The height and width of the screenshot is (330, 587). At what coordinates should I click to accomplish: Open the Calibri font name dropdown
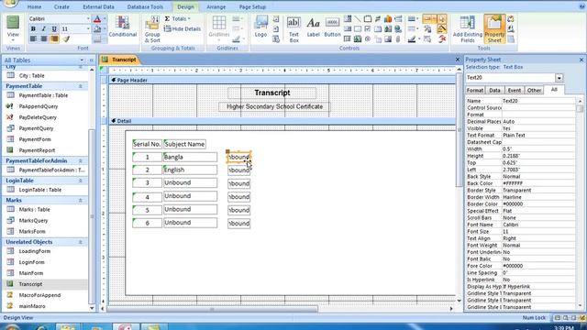[88, 18]
